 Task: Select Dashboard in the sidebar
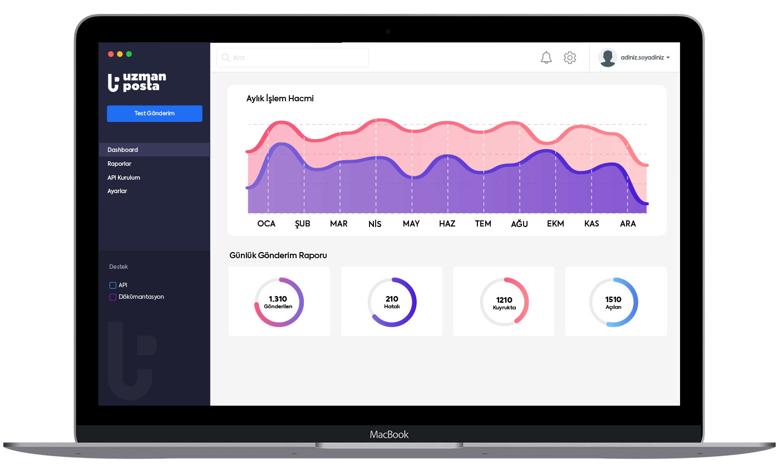(123, 150)
